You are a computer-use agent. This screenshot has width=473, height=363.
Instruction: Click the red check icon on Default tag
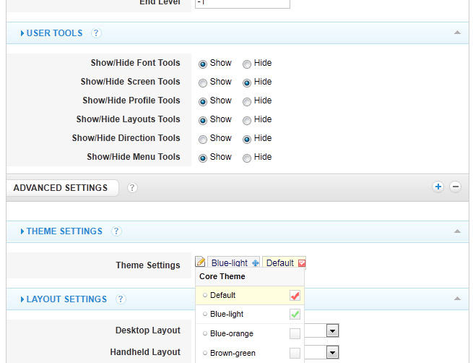[301, 263]
